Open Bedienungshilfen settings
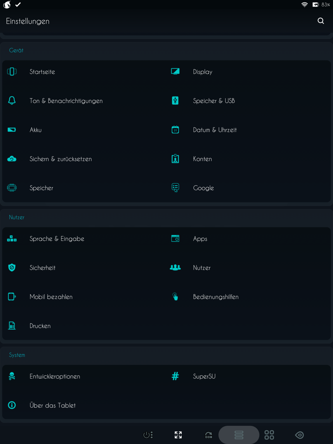Viewport: 333px width, 444px height. [x=216, y=297]
